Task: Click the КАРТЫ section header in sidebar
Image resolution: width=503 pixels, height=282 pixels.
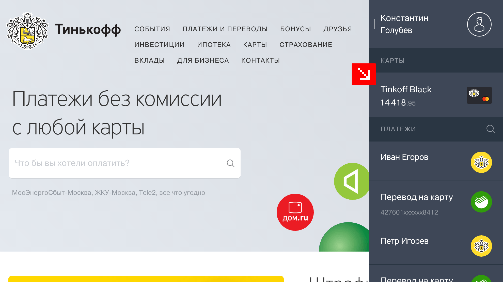Action: [x=436, y=60]
